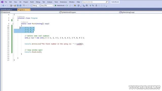The height and width of the screenshot is (91, 162).
Task: Open the File menu
Action: point(6,2)
